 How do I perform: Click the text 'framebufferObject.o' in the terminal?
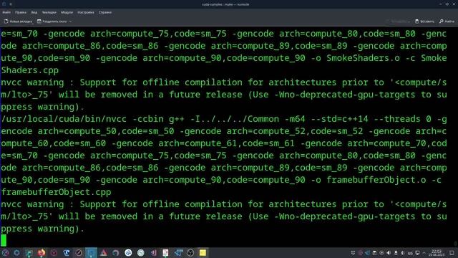tap(376, 180)
